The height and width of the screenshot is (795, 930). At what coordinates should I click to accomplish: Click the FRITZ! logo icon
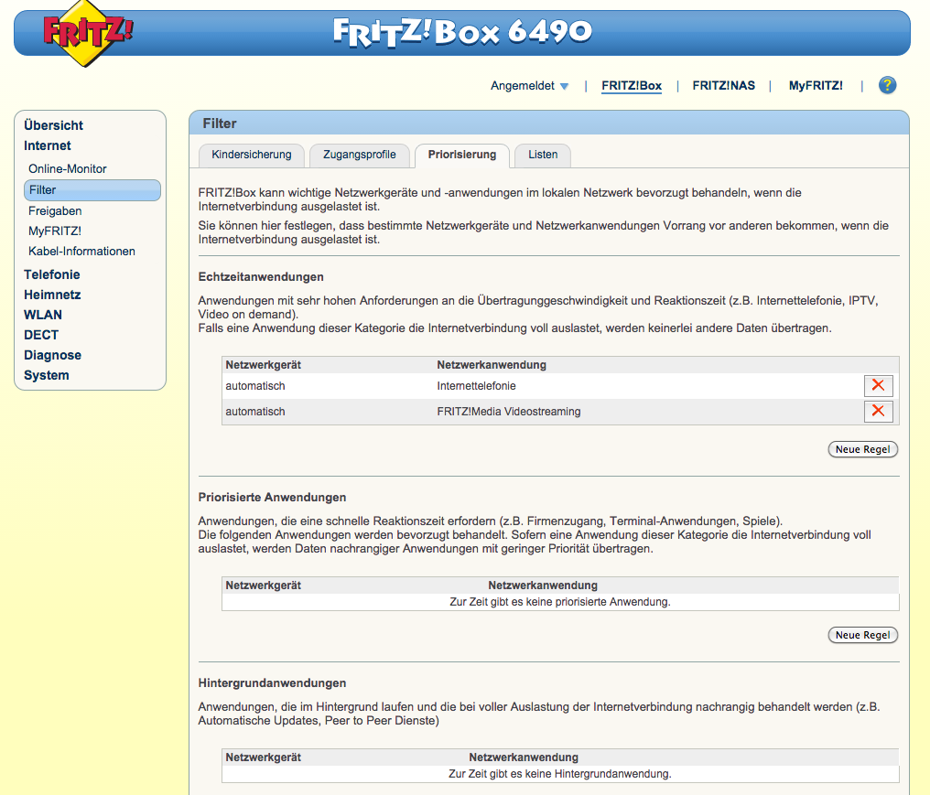coord(88,33)
